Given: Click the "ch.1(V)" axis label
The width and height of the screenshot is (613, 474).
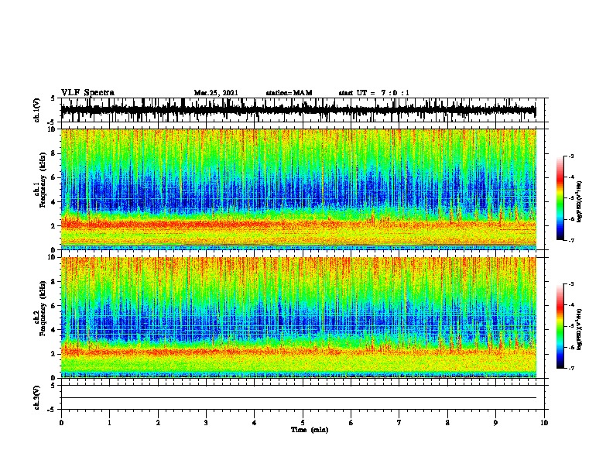Looking at the screenshot, I should coord(36,110).
